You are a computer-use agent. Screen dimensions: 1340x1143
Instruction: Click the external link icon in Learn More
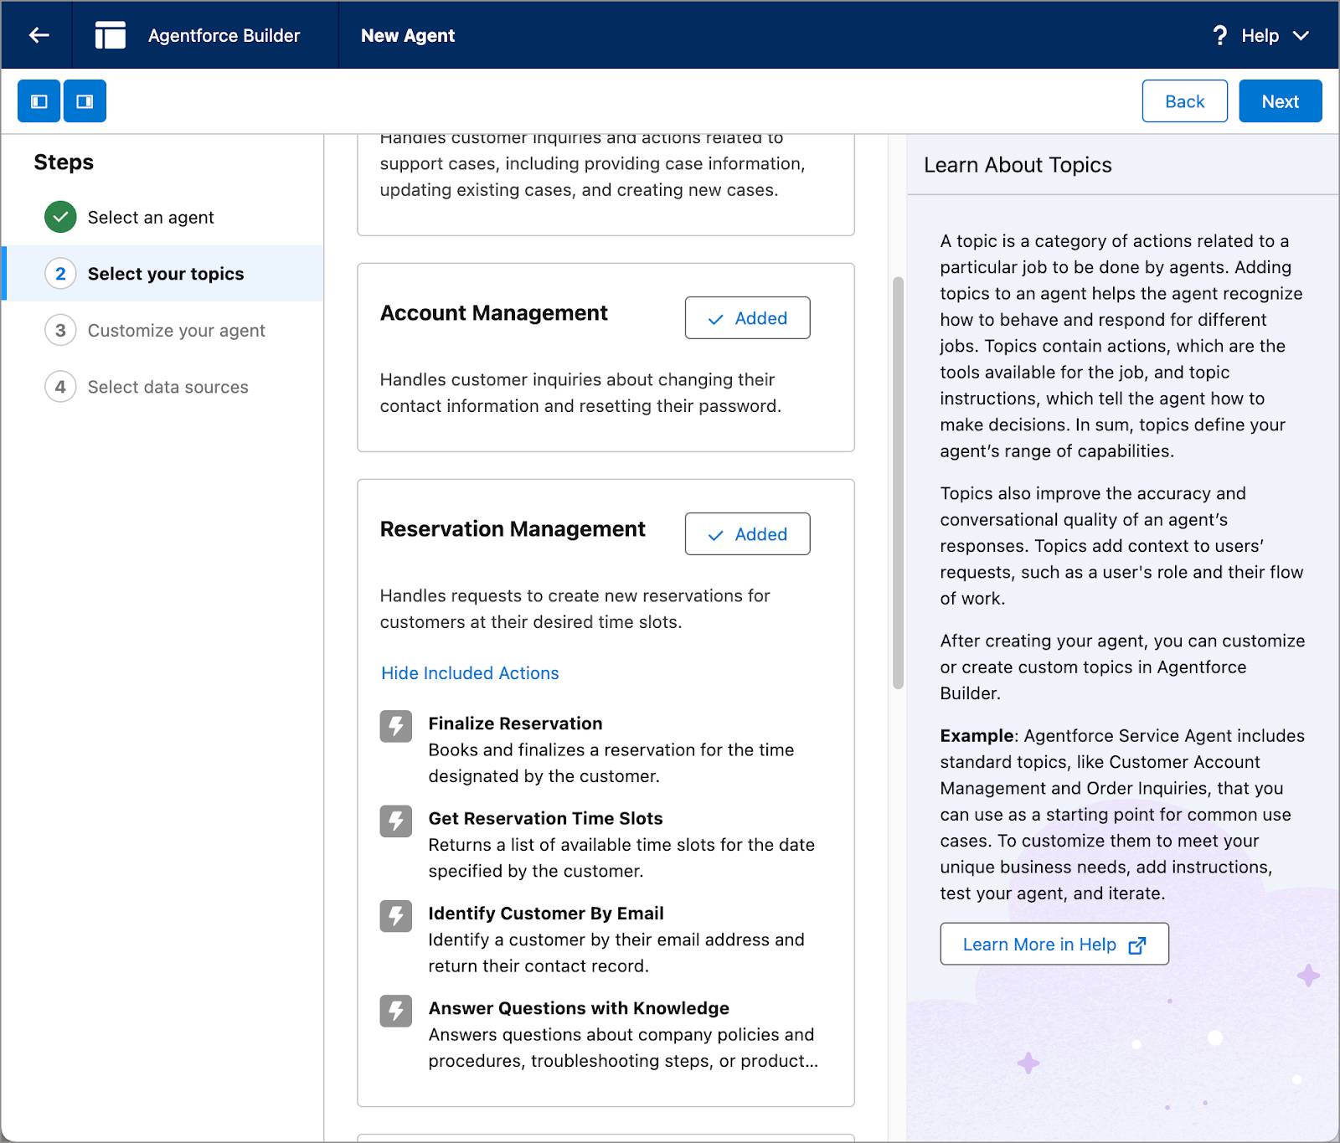(1136, 945)
